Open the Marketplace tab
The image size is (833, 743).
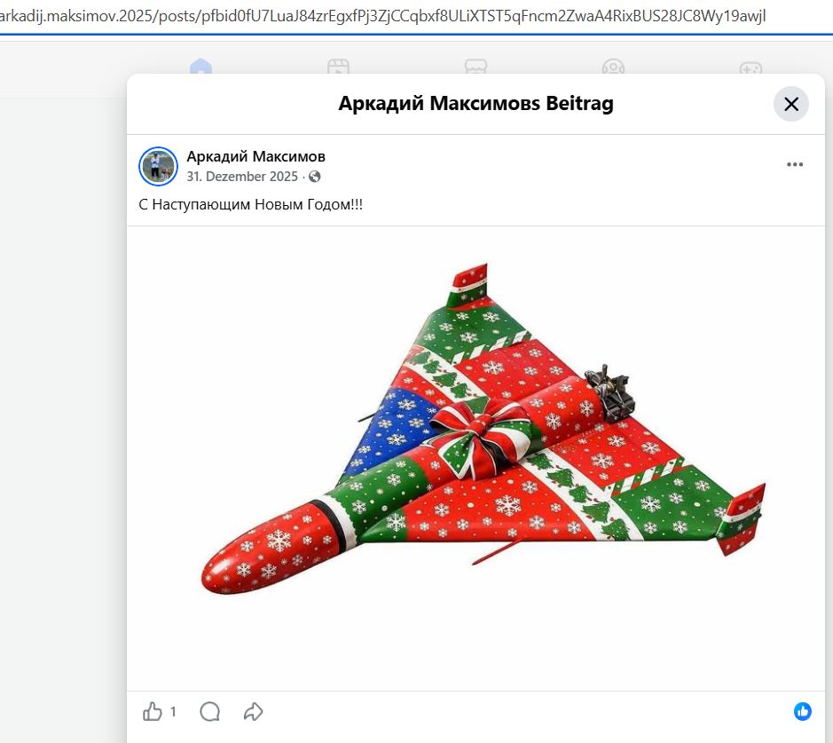tap(475, 67)
